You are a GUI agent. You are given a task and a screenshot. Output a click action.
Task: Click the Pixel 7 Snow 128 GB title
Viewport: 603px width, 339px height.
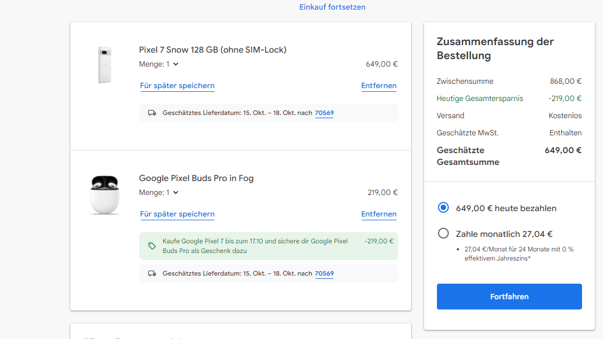(212, 50)
